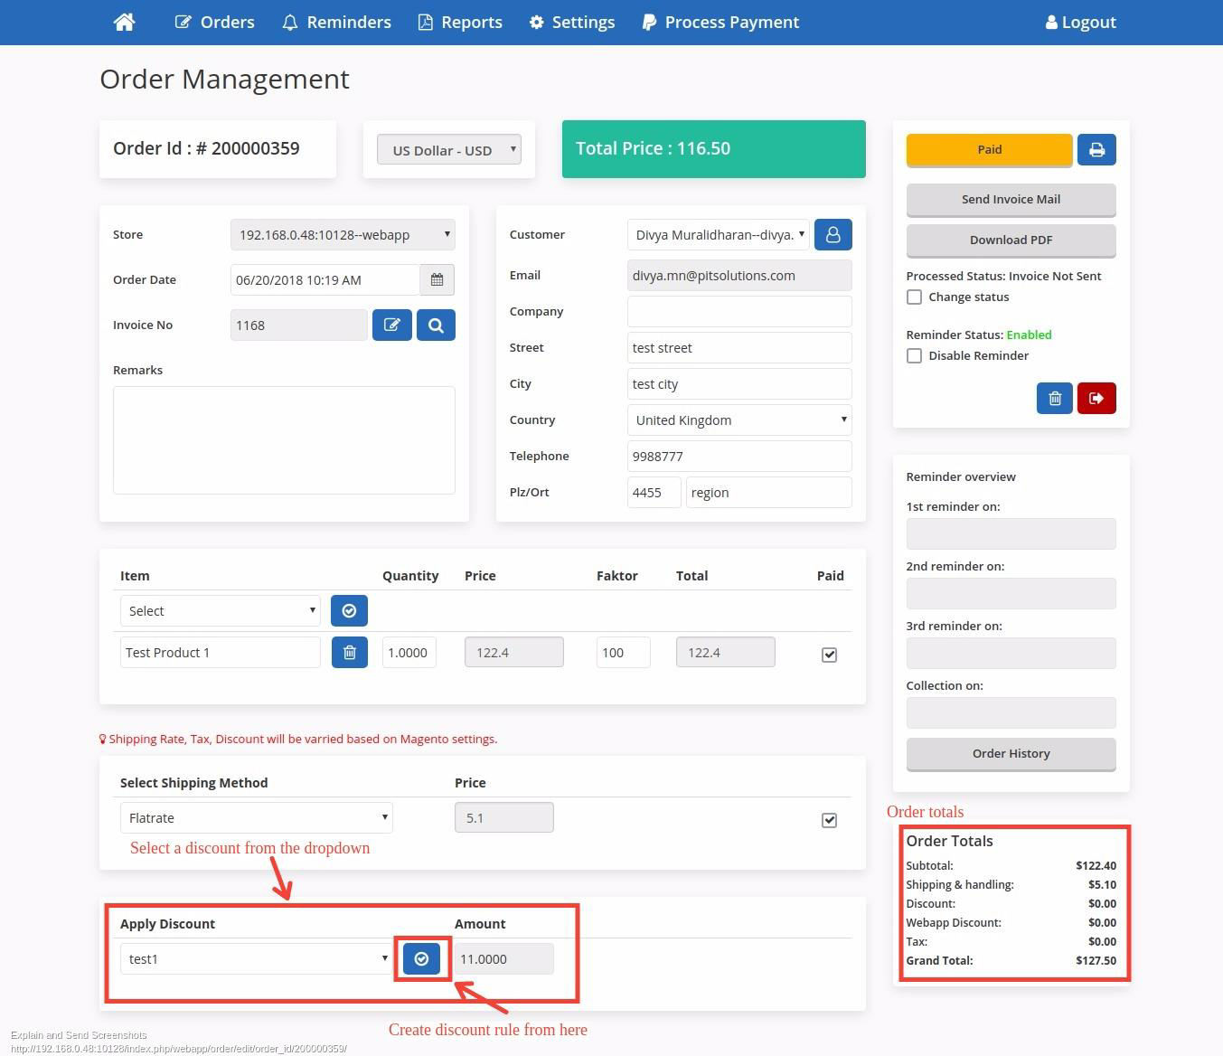Delete Test Product 1 with trash icon

coord(350,653)
